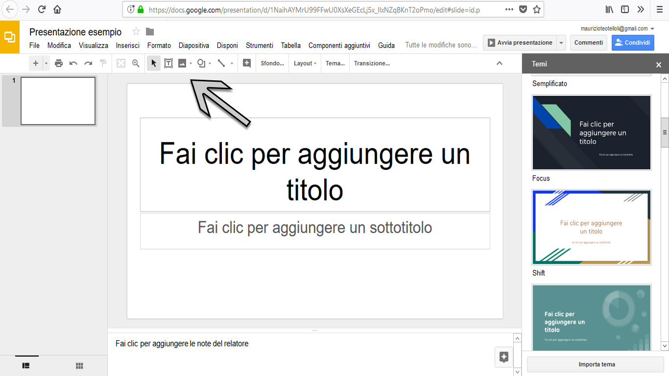Viewport: 669px width, 376px height.
Task: Open the Explore button in notes area
Action: (503, 357)
